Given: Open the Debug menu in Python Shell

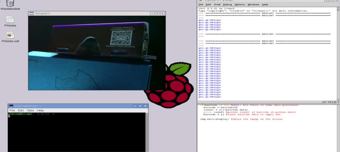Looking at the screenshot, I should click(x=227, y=5).
